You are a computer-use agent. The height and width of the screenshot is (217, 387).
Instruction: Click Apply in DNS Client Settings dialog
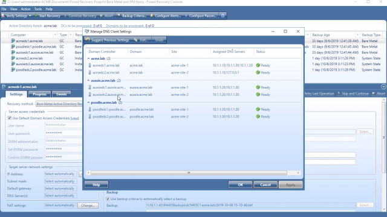click(x=290, y=185)
